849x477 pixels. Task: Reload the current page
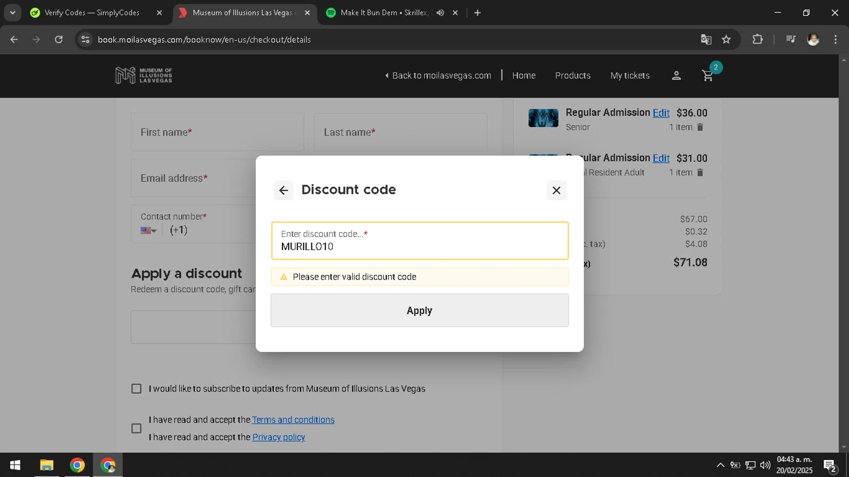(x=58, y=39)
